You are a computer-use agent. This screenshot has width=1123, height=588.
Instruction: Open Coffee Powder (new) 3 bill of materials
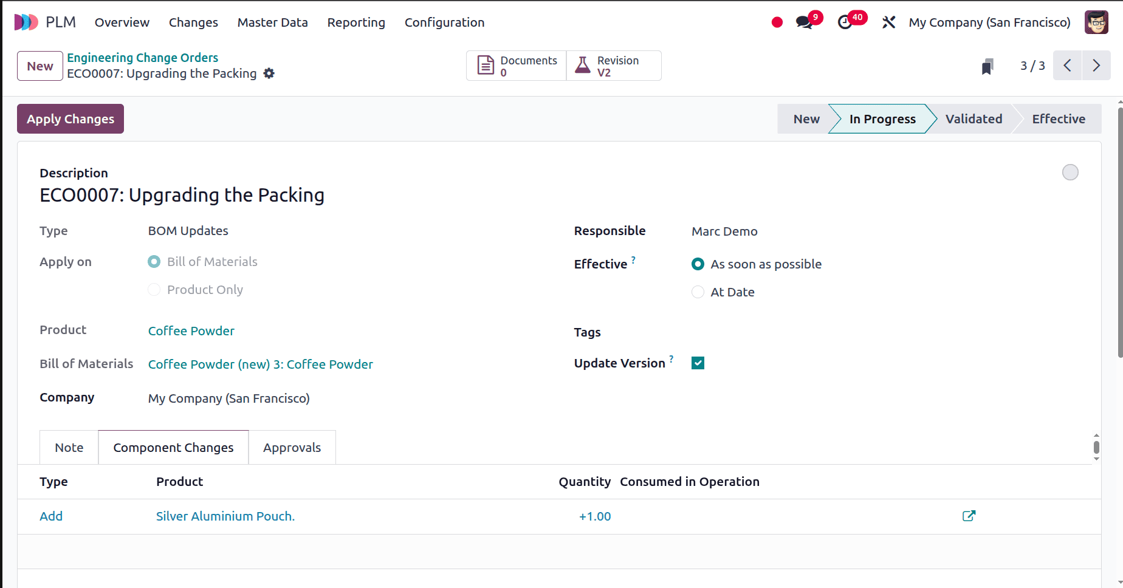point(261,364)
